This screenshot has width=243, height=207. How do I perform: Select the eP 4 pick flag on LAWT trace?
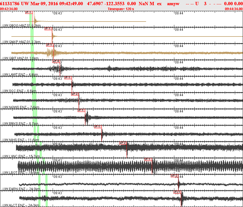[56, 61]
